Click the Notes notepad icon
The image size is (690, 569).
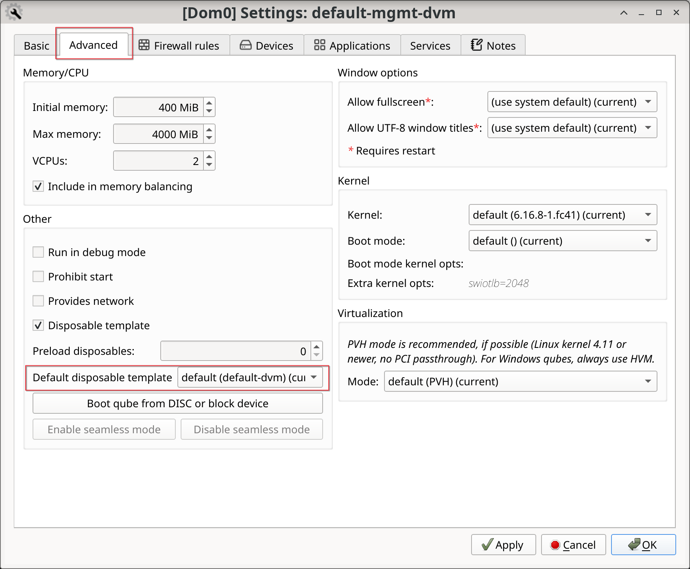(476, 45)
